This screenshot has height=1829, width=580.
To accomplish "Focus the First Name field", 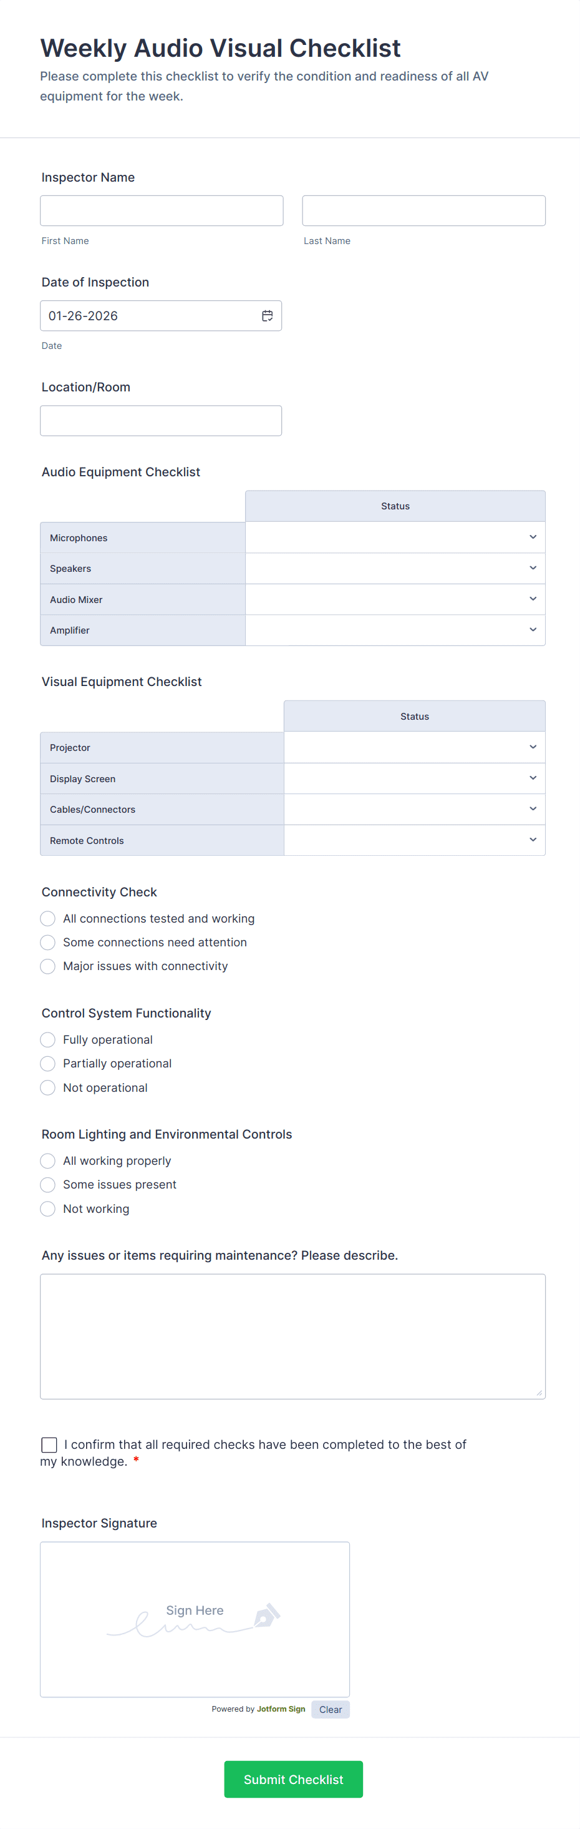I will point(162,211).
